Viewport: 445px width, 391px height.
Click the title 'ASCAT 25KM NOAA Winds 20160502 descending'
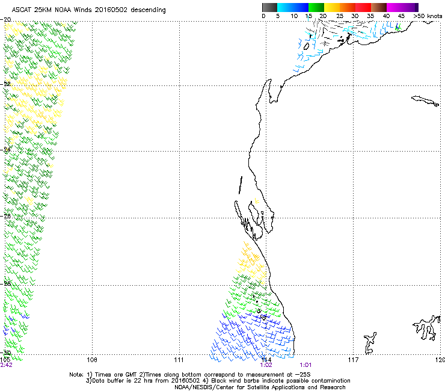click(88, 10)
